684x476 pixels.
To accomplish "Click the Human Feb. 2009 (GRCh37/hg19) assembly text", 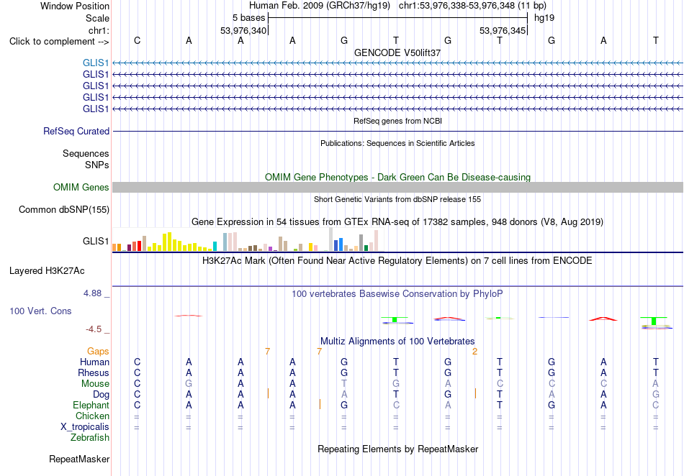I will coord(320,6).
